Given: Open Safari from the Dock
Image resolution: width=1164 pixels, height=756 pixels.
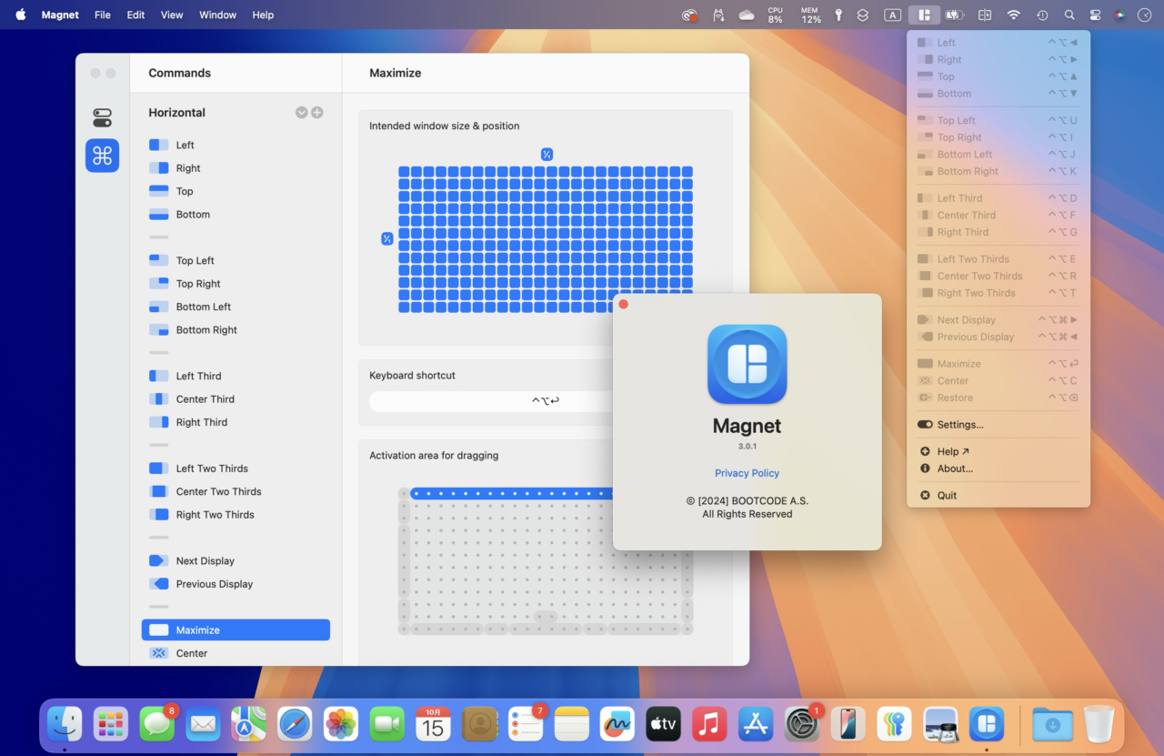Looking at the screenshot, I should coord(295,724).
